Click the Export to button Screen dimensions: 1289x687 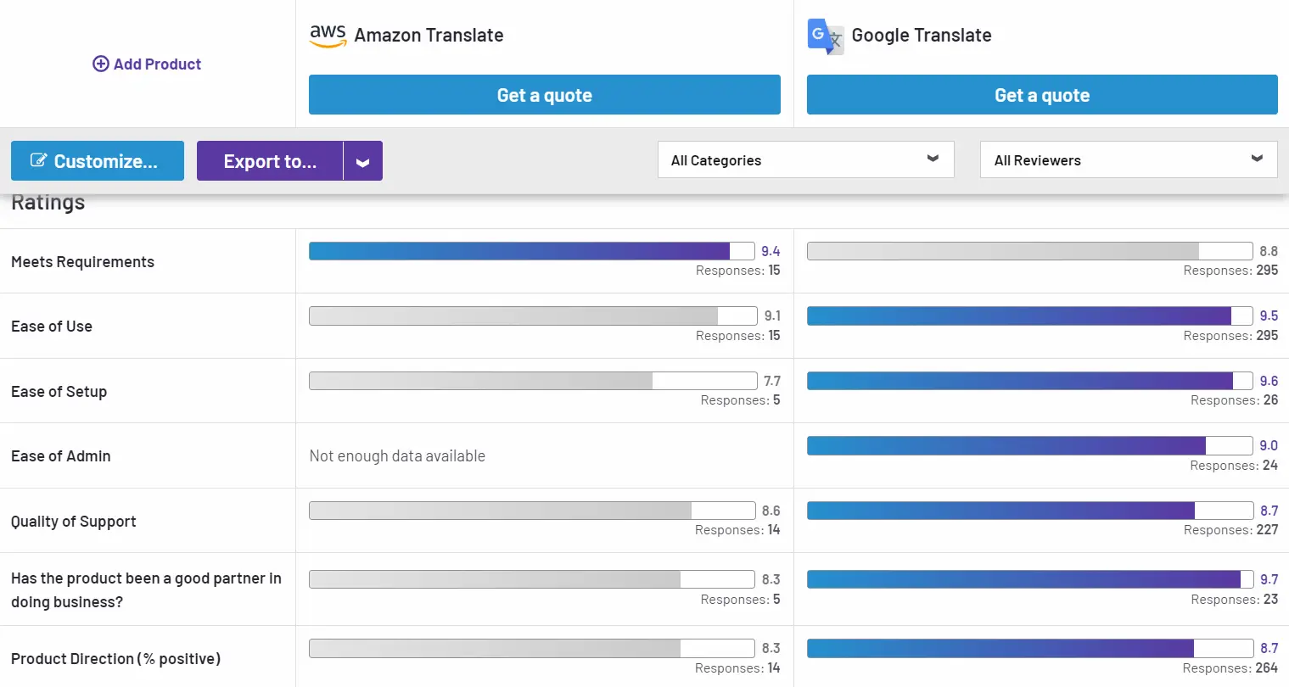point(270,162)
